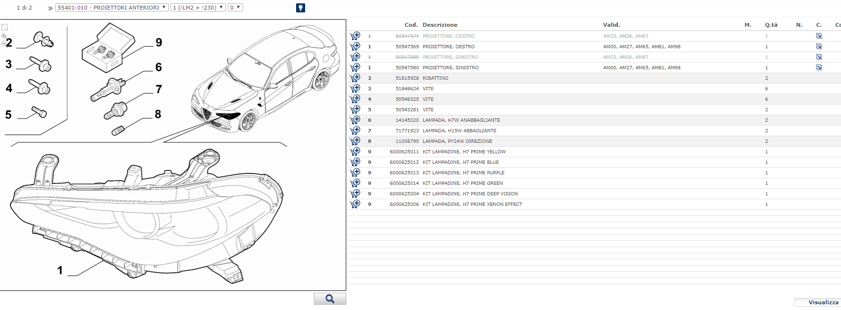The width and height of the screenshot is (841, 310).
Task: Click the M. column header
Action: coord(748,25)
